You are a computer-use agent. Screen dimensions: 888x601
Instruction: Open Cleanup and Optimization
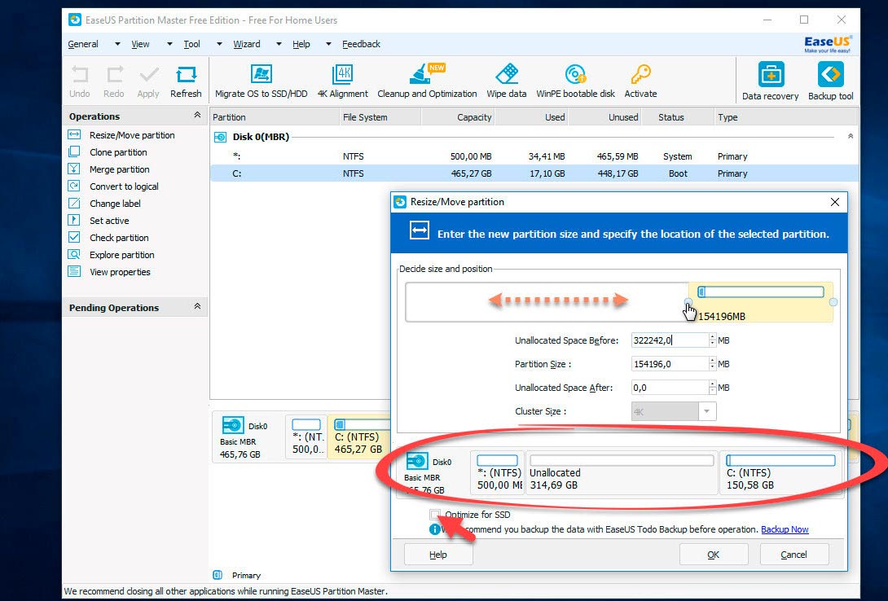[427, 81]
